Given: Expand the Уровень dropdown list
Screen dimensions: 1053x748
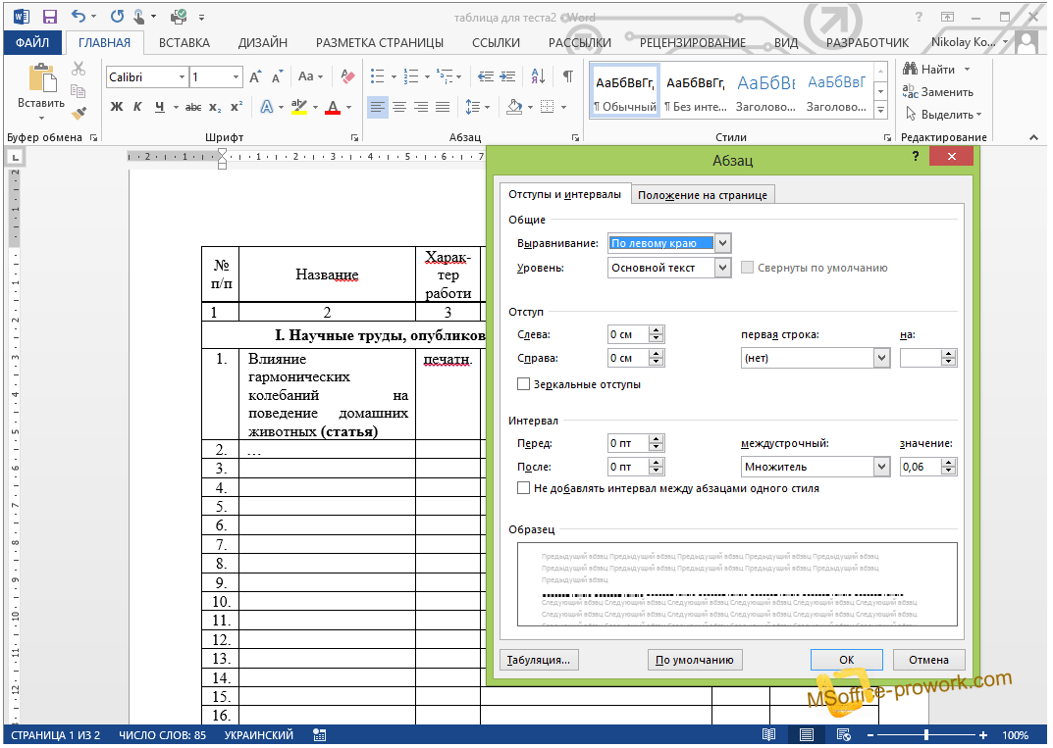Looking at the screenshot, I should [723, 268].
